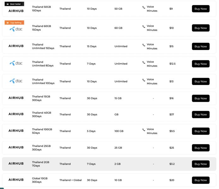Buy the Thailand 15GB 30Days plan
Screen dimensions: 219x189
[200, 98]
